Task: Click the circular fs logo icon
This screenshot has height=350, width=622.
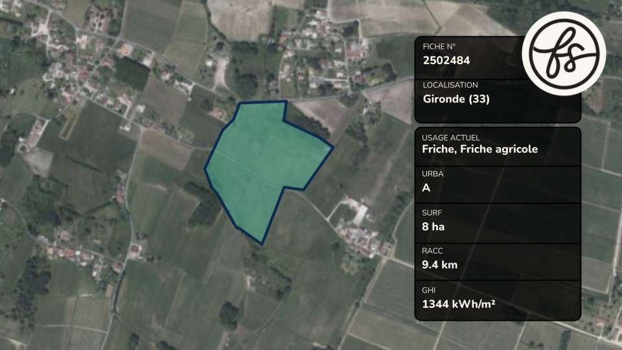Action: pos(564,54)
